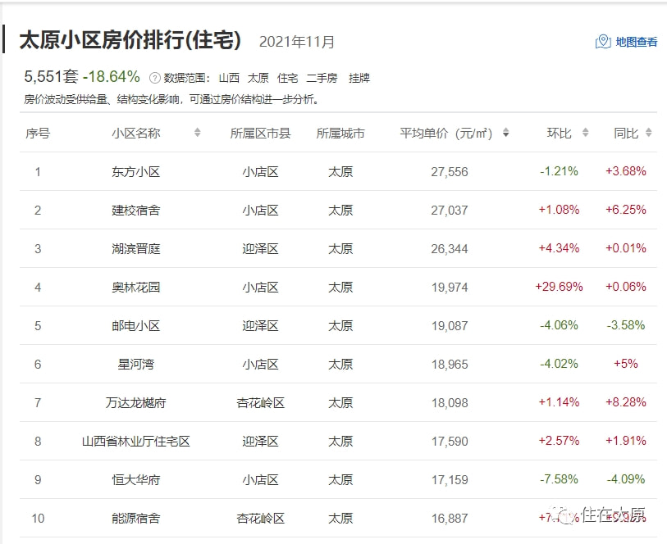Screen dimensions: 667x544
Task: Click 万达龙樾府 community name
Action: click(x=136, y=402)
